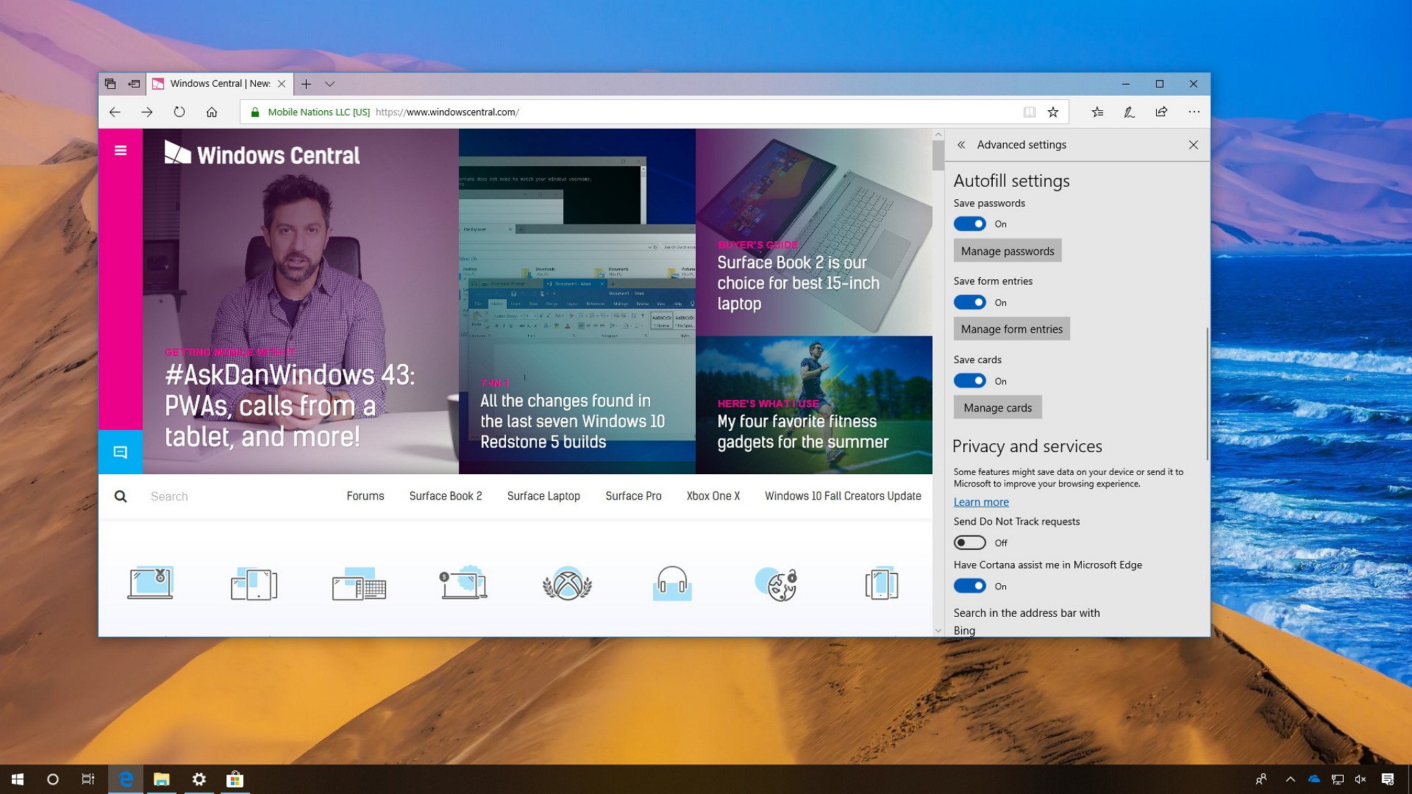Click the Settings gear icon in taskbar

(199, 780)
